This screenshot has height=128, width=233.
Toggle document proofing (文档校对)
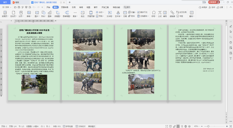(x=81, y=126)
